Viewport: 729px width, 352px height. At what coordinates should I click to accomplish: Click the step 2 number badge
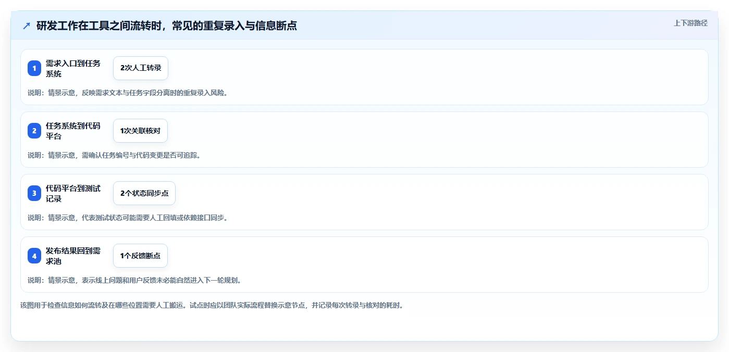pos(34,131)
